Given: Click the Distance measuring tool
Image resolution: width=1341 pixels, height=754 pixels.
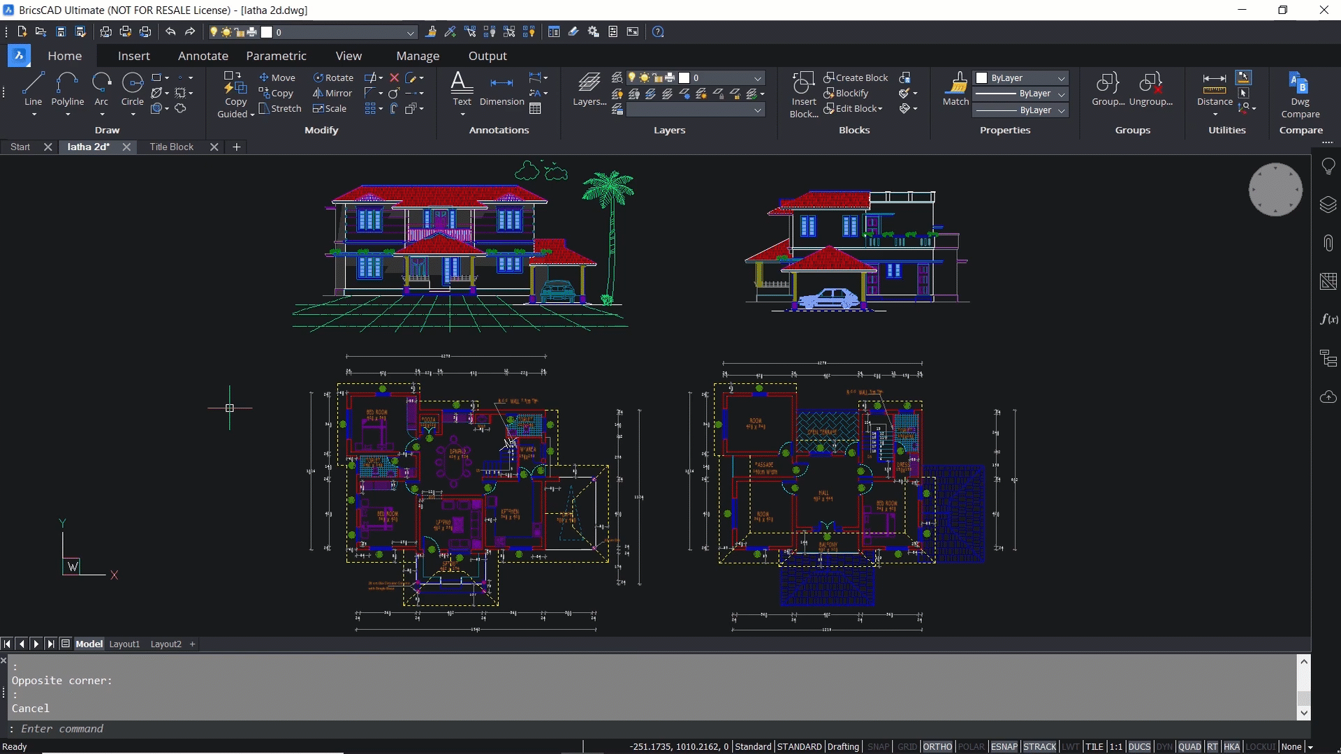Looking at the screenshot, I should [1215, 89].
